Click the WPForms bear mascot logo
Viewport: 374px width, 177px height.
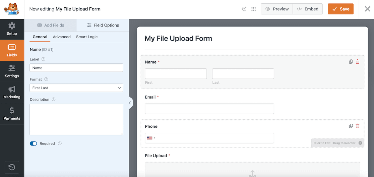tap(12, 9)
